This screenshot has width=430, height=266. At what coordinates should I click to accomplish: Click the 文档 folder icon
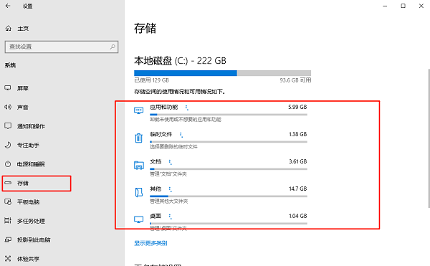point(139,166)
